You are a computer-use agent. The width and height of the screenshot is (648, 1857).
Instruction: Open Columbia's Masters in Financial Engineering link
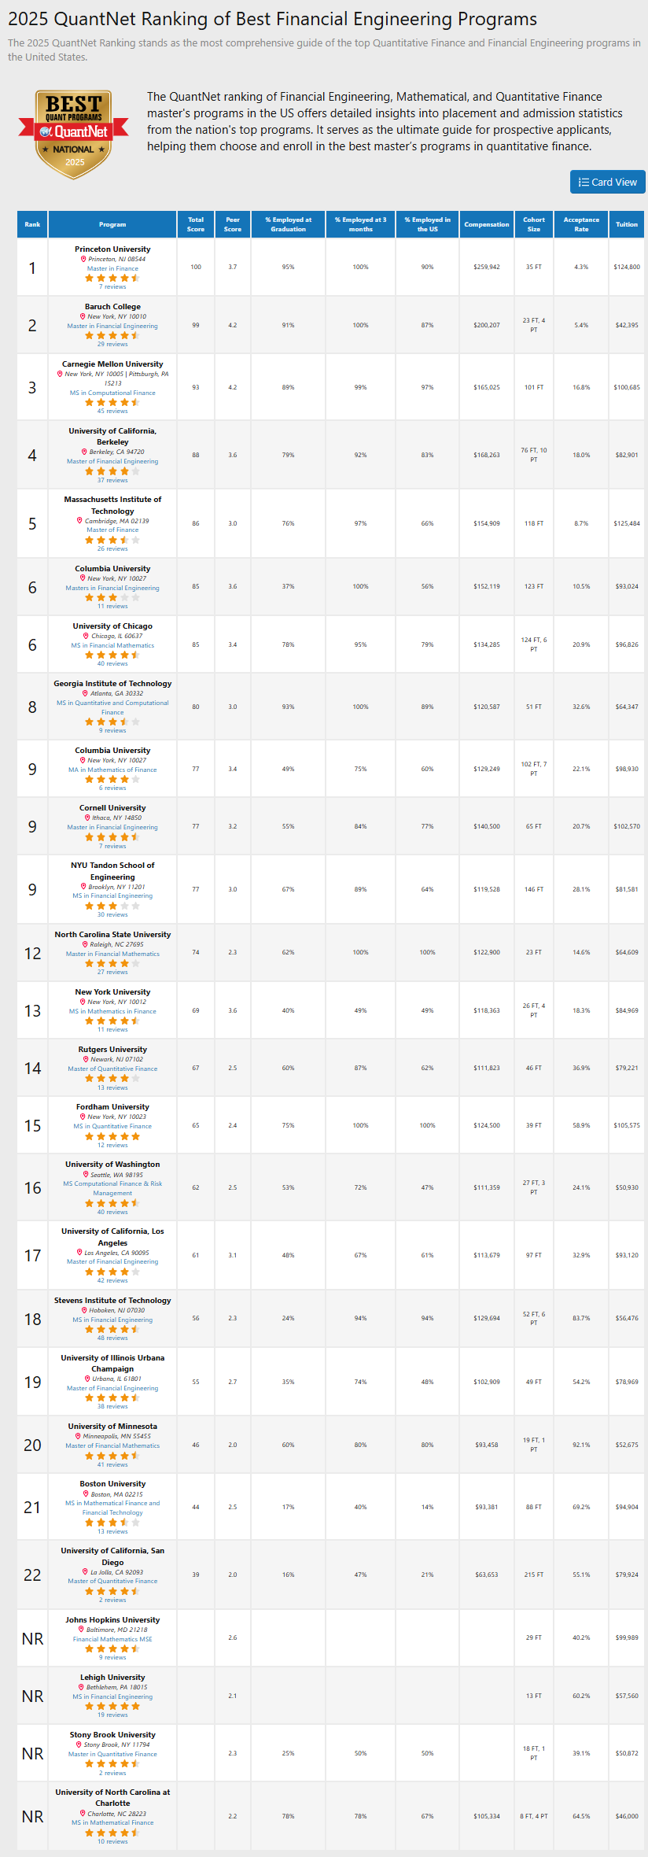point(112,588)
